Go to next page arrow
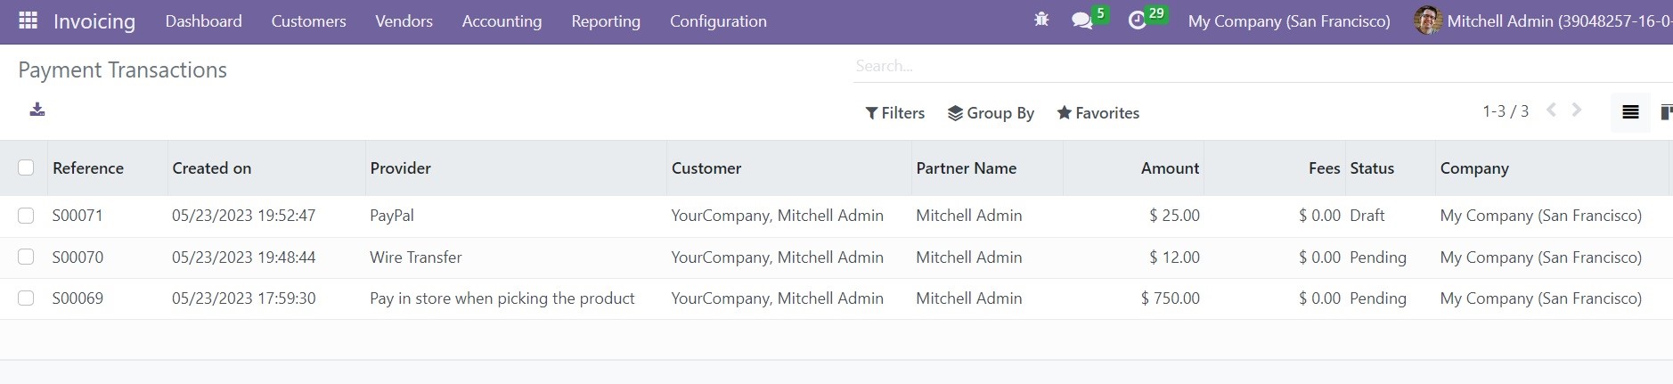Image resolution: width=1673 pixels, height=384 pixels. (1577, 110)
